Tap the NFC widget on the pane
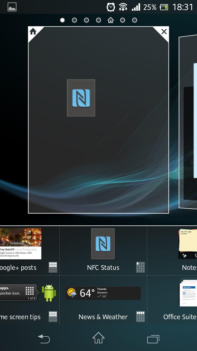 click(x=81, y=98)
